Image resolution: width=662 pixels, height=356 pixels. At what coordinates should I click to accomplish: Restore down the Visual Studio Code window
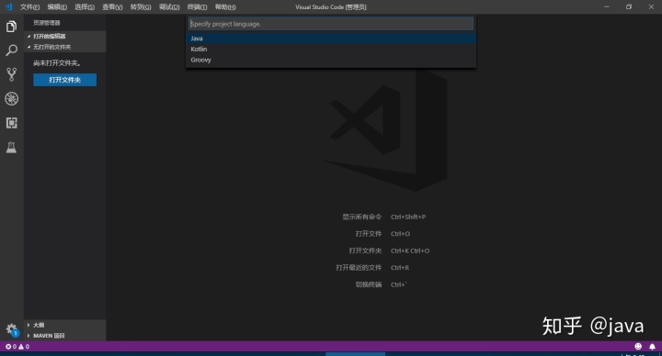pyautogui.click(x=629, y=6)
